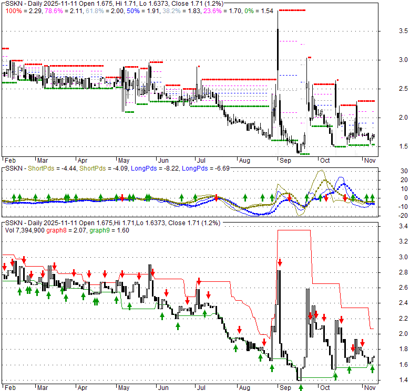The image size is (410, 391).
Task: Click the 2.8 value on bottom price axis
Action: (x=403, y=272)
